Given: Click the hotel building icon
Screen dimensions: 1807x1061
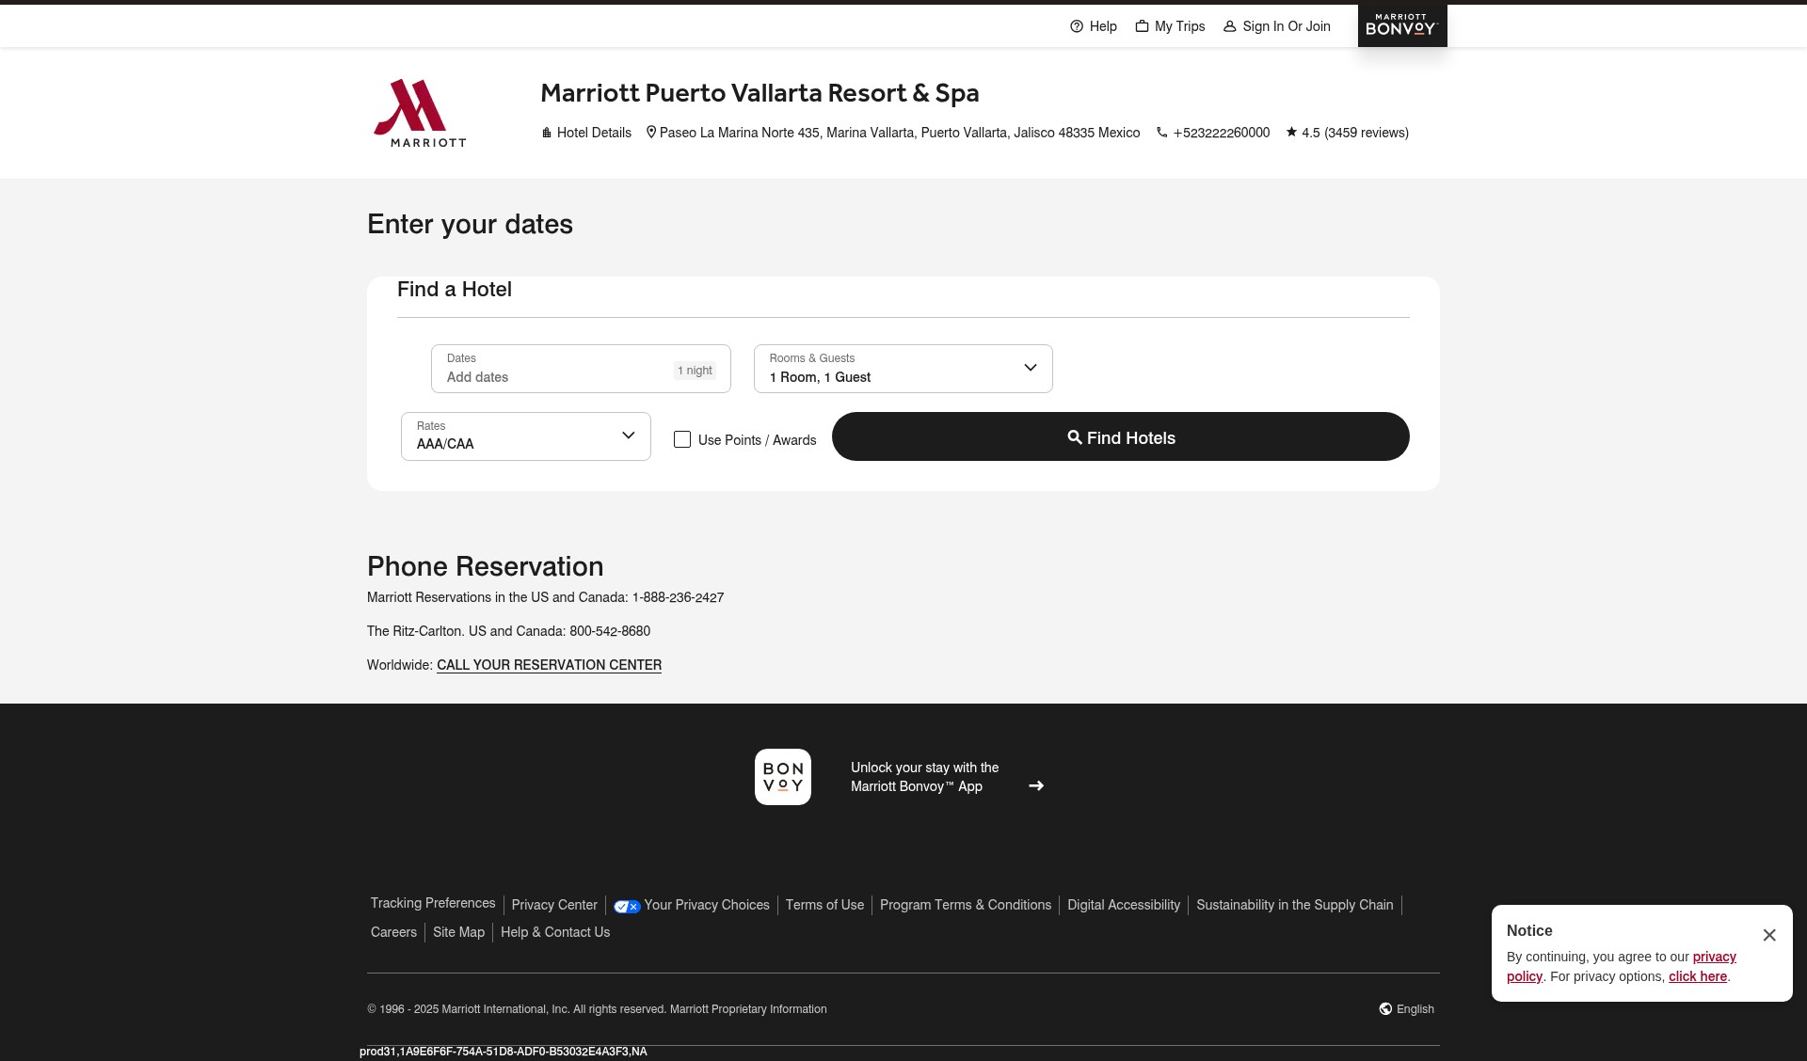Looking at the screenshot, I should point(547,133).
